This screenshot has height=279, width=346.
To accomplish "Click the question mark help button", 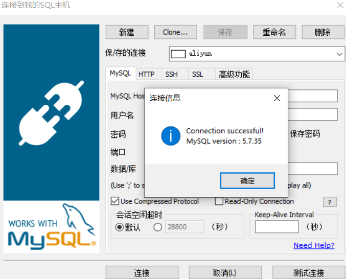I will coord(330,202).
